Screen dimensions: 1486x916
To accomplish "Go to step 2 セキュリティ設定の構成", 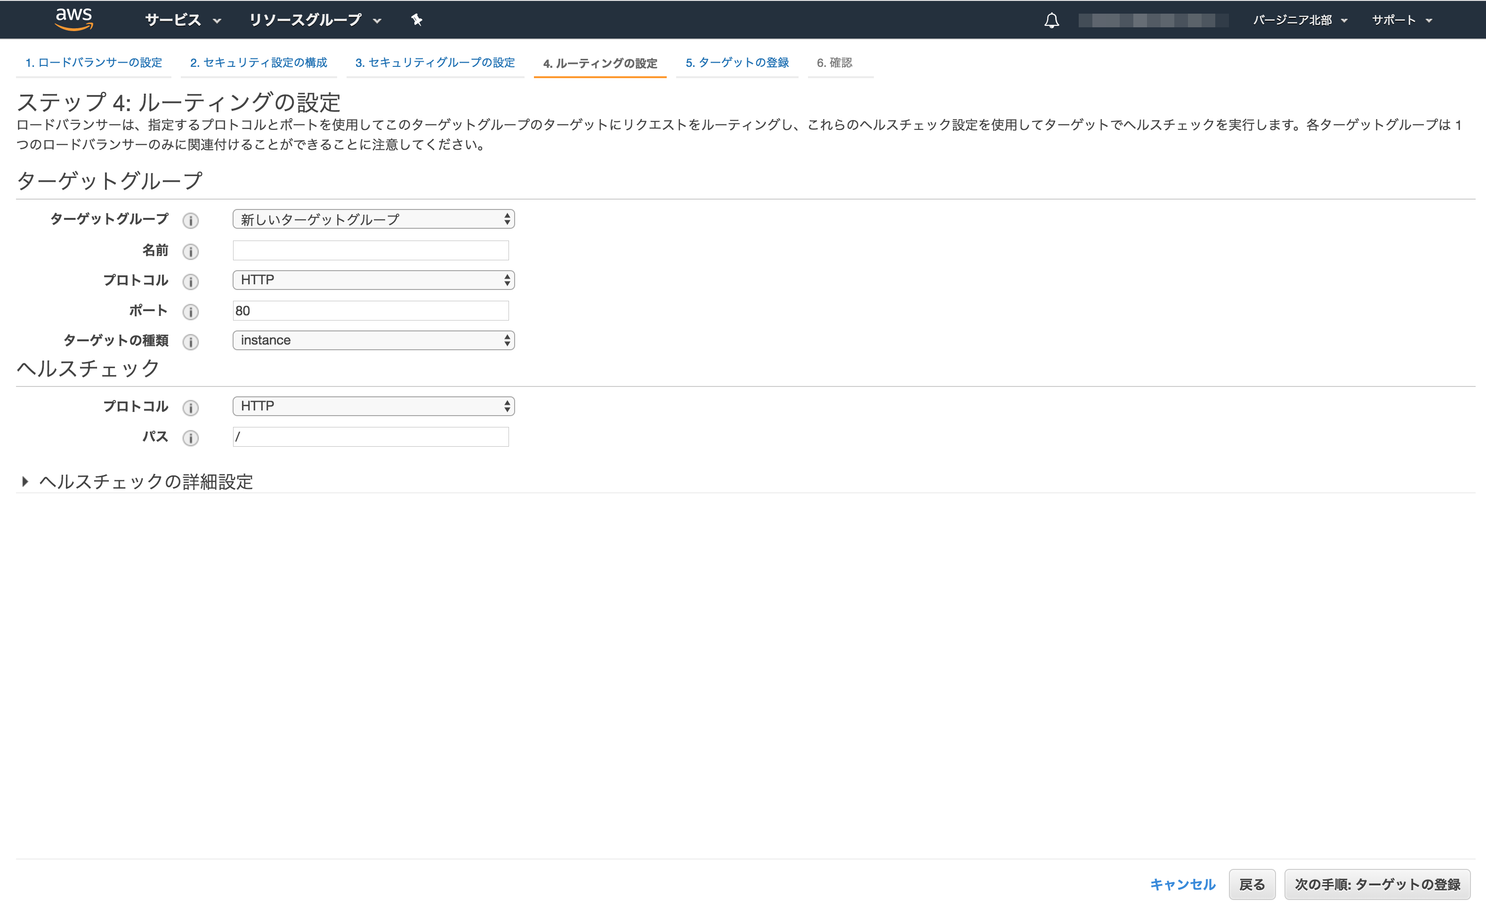I will pos(259,63).
